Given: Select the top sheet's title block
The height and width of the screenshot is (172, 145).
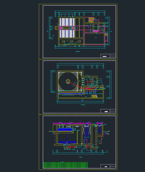Looking at the screenshot, I should (108, 56).
